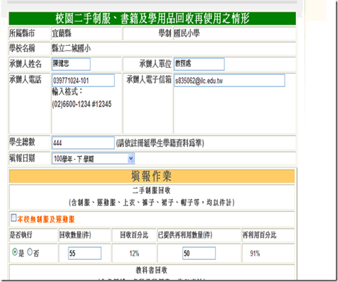The height and width of the screenshot is (282, 338).
Task: Click the 回收數量 input showing 55
Action: point(84,253)
